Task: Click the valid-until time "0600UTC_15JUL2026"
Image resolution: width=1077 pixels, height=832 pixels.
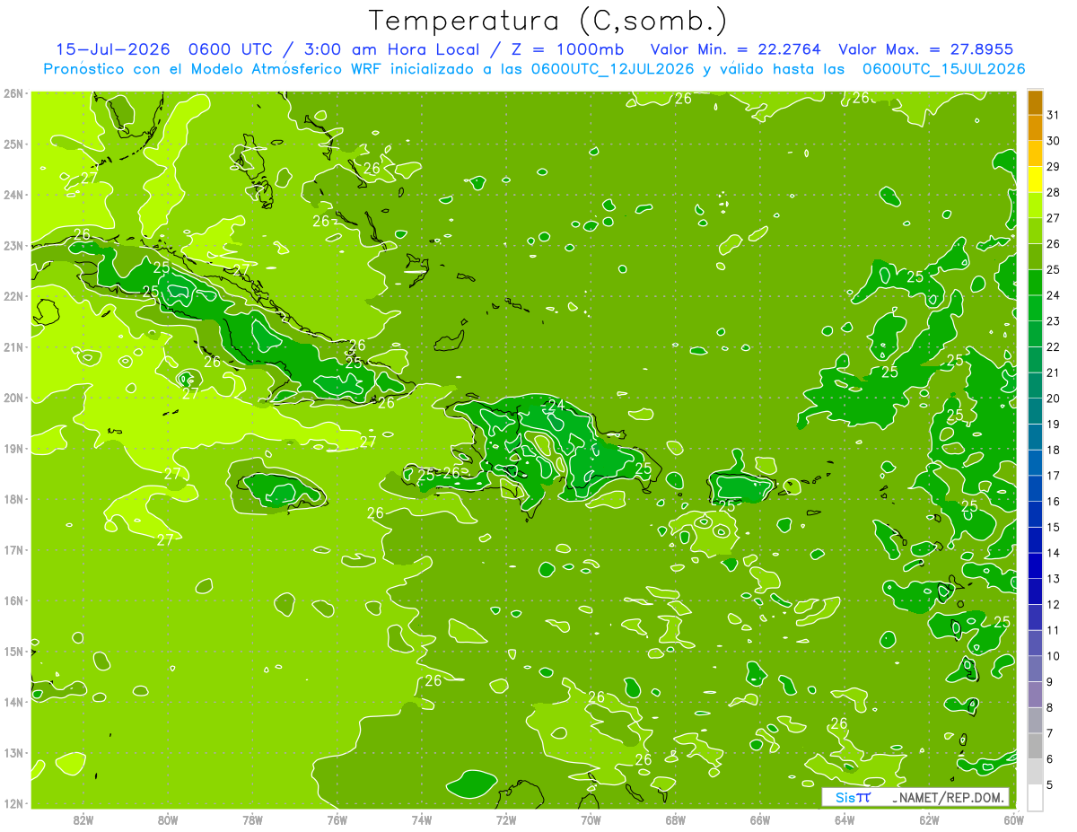Action: click(x=943, y=69)
